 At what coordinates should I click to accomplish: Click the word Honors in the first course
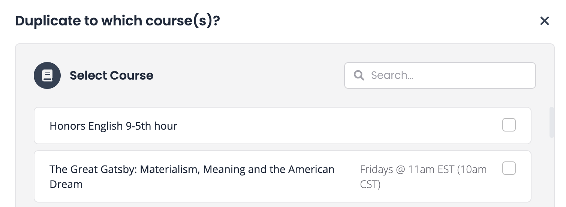pyautogui.click(x=67, y=126)
